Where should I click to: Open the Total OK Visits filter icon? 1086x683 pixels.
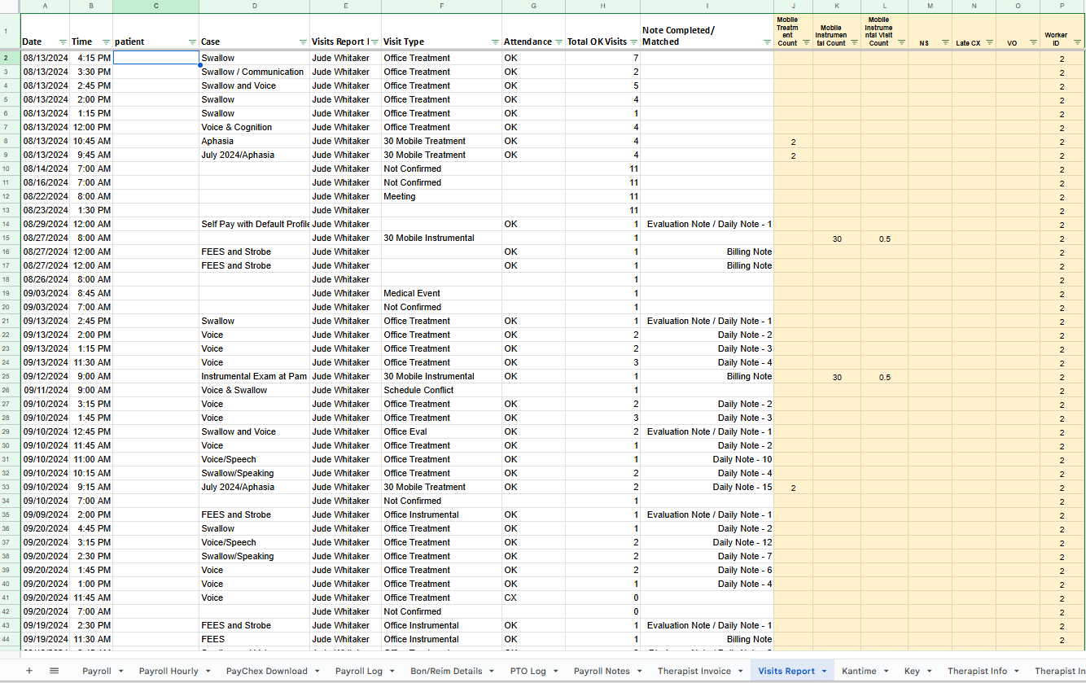(x=633, y=42)
